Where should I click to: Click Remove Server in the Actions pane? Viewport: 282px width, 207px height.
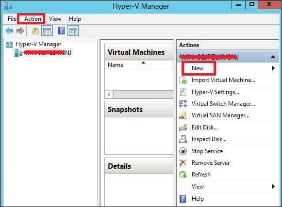[211, 163]
